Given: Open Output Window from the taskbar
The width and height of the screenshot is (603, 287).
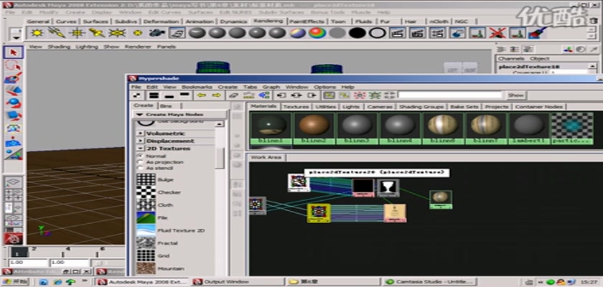Looking at the screenshot, I should (x=238, y=282).
